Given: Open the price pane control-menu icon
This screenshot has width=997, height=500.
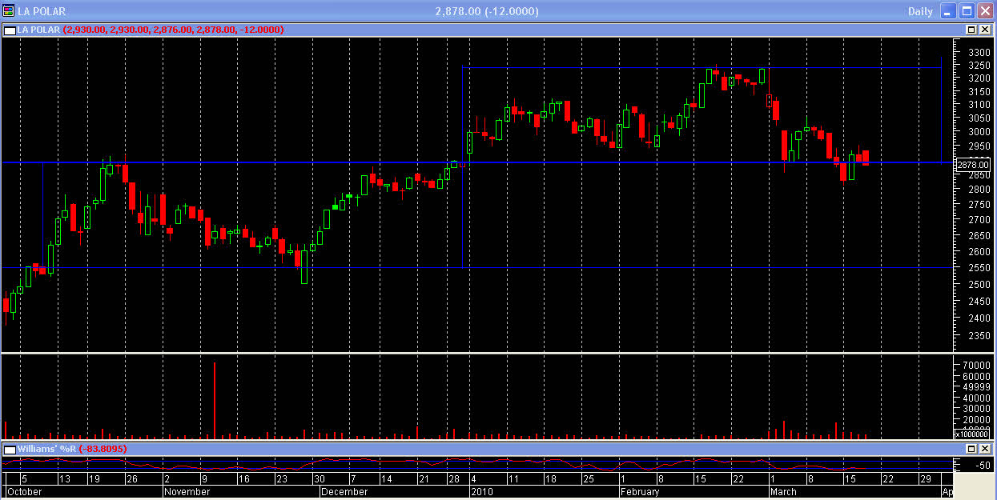Looking at the screenshot, I should [x=10, y=30].
